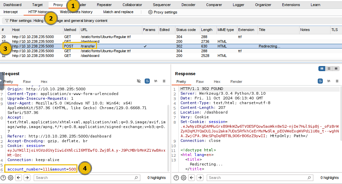342x184 pixels.
Task: Go to next Request search match
Action: point(27,178)
